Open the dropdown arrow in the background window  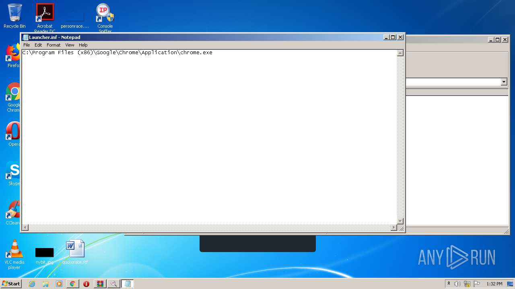504,82
